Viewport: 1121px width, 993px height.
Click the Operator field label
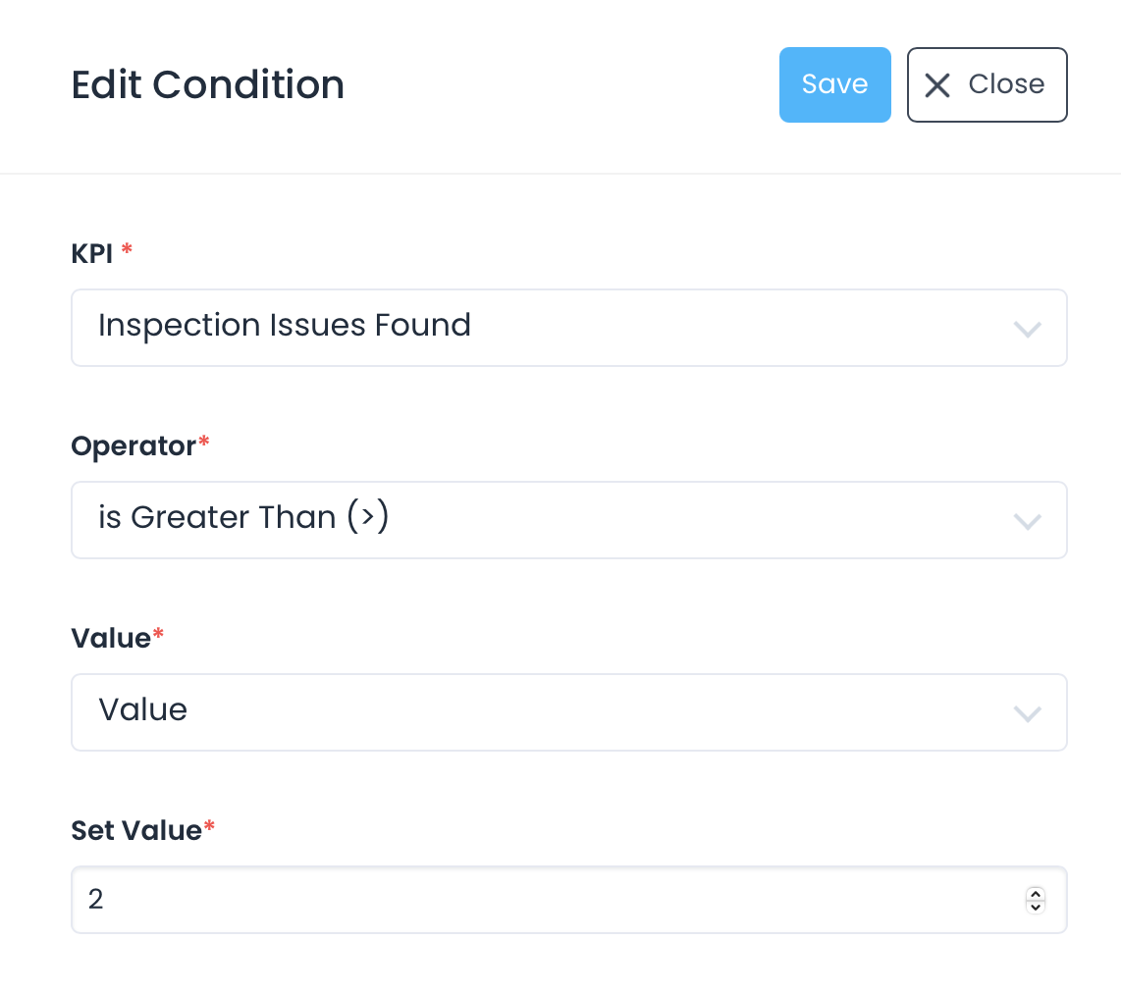click(133, 445)
